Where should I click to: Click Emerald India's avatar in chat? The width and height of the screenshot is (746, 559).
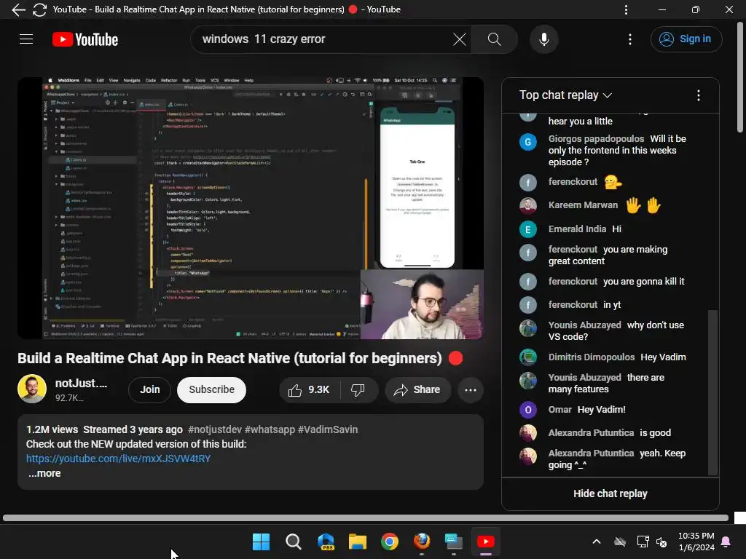pos(527,229)
